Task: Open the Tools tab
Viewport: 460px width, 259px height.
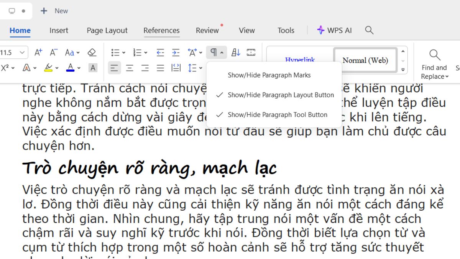Action: (x=286, y=30)
